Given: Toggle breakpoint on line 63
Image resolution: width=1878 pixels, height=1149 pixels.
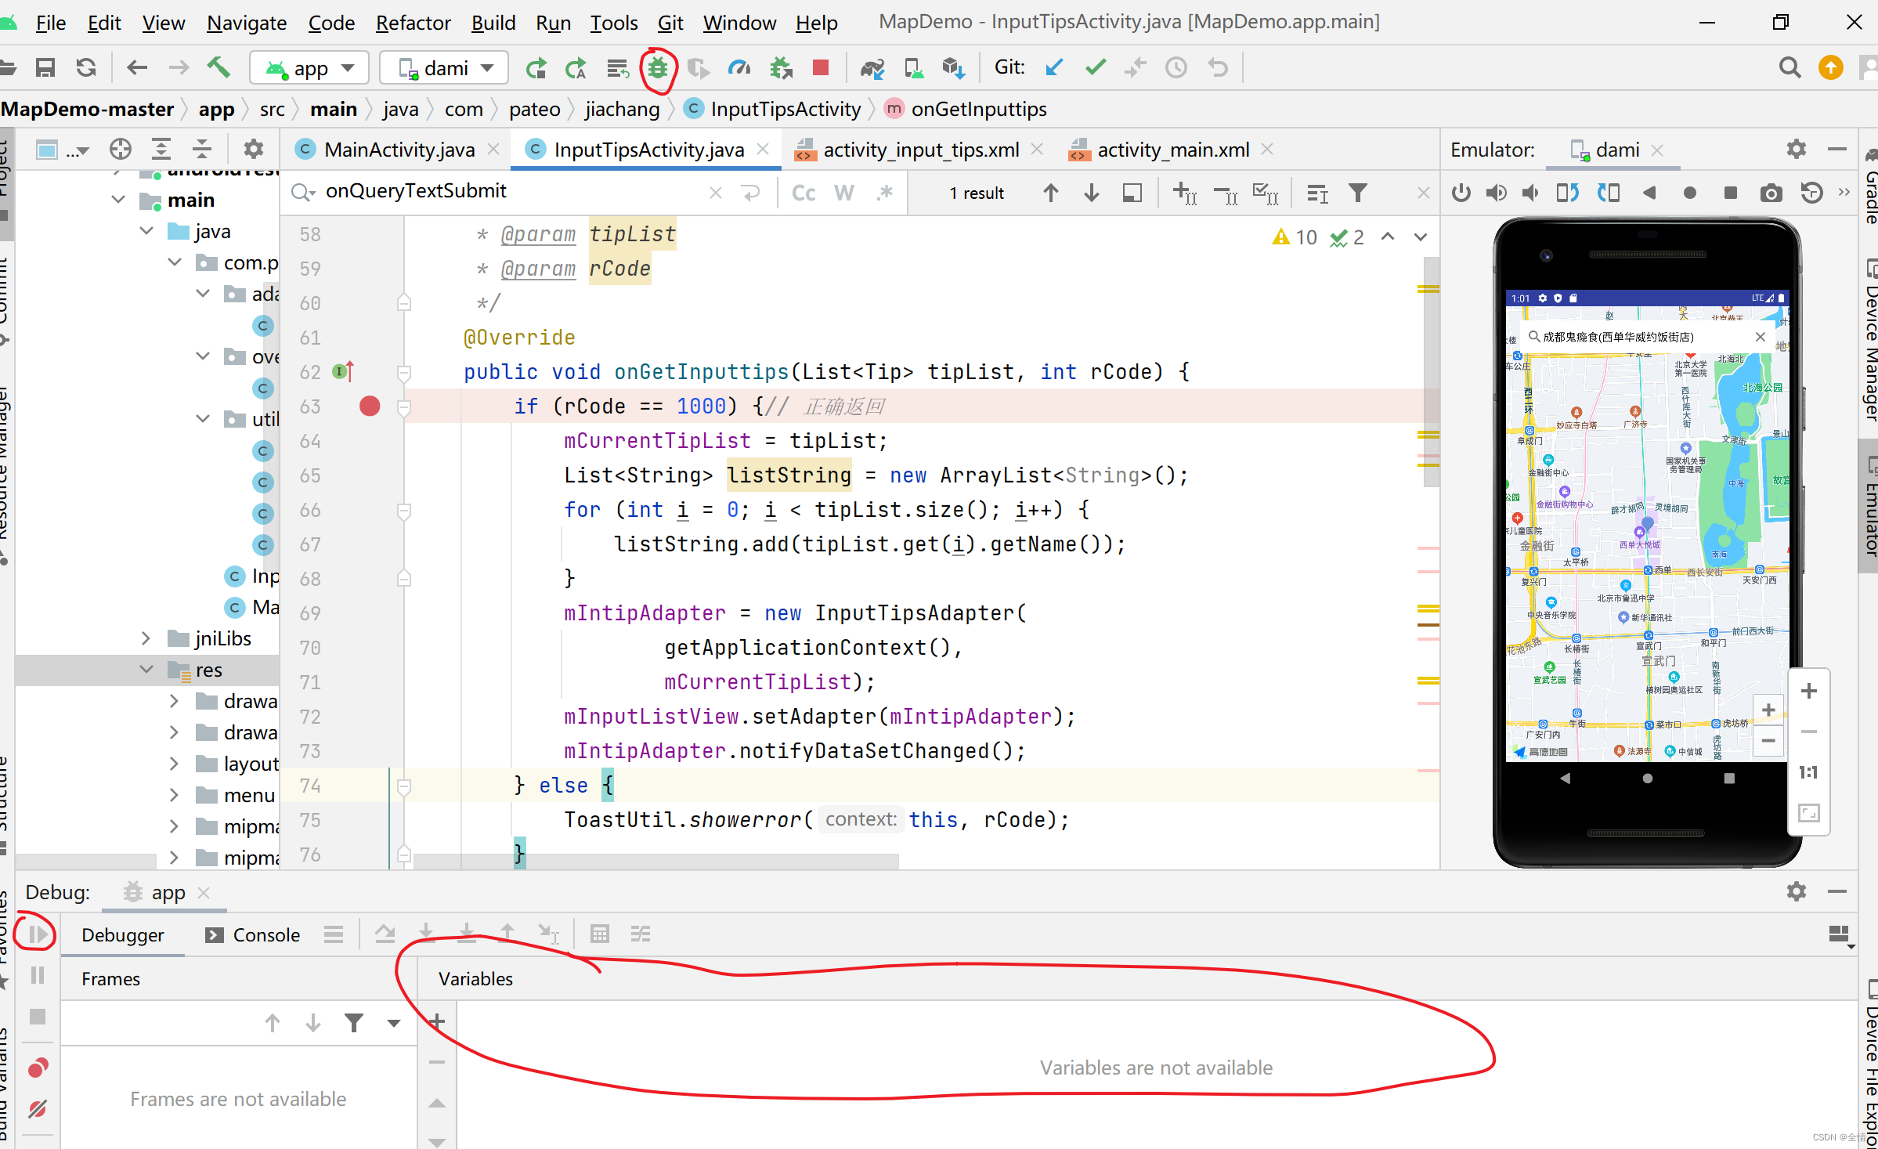Looking at the screenshot, I should (x=370, y=406).
